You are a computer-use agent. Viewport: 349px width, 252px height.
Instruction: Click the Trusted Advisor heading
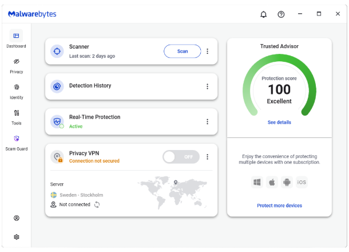pos(279,46)
